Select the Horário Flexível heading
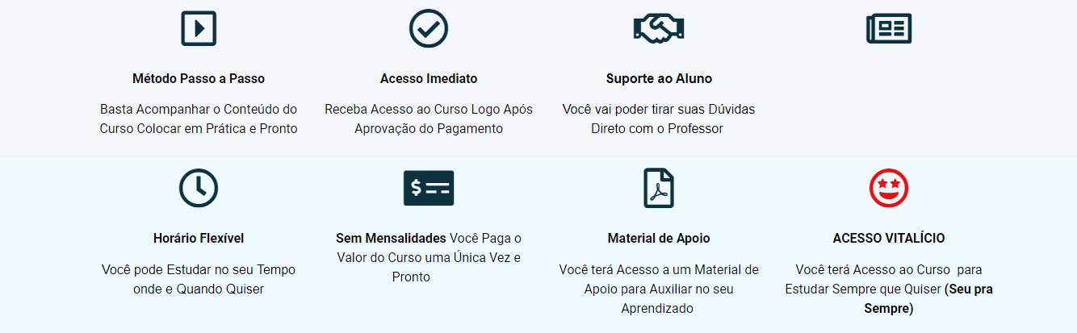This screenshot has height=333, width=1077. coord(199,239)
